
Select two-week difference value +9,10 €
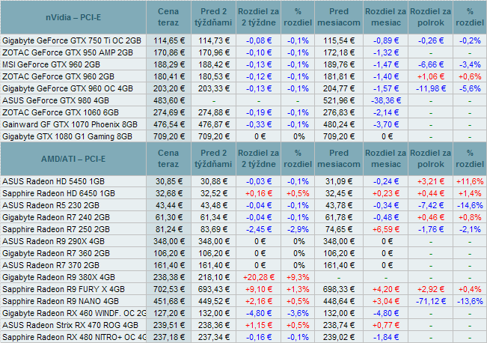(x=259, y=289)
